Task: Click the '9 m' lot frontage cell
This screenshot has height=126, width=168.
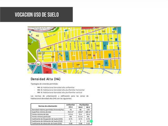Action: click(x=81, y=114)
